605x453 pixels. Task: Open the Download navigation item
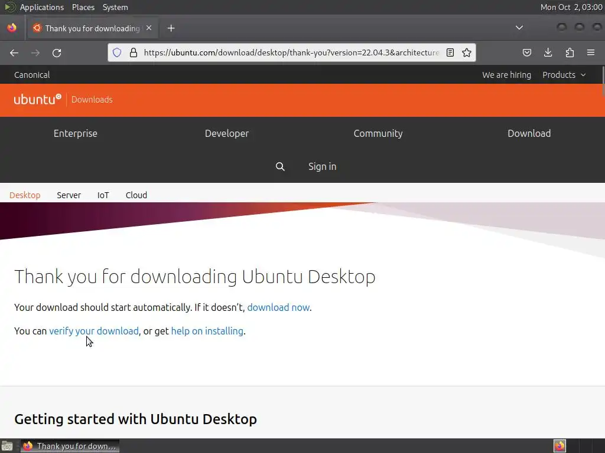tap(529, 133)
